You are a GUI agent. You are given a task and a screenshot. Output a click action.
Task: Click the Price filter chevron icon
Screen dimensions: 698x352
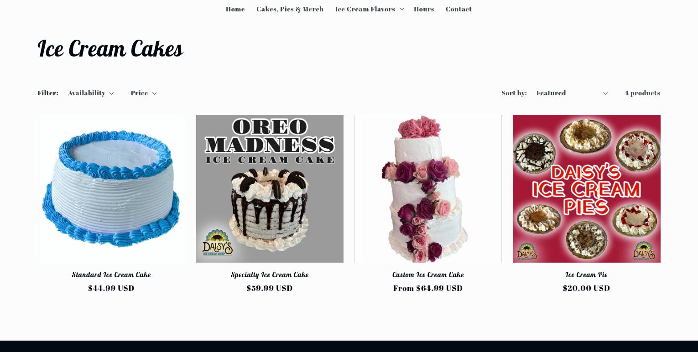tap(154, 93)
